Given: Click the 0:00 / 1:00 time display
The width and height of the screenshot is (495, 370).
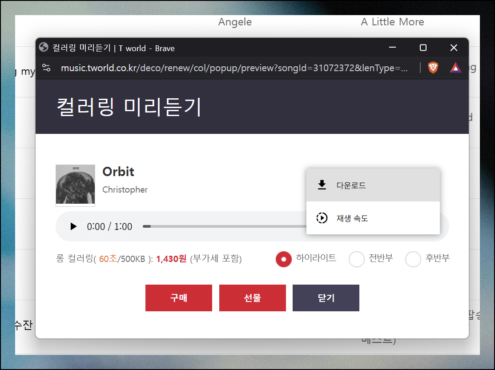Looking at the screenshot, I should click(109, 226).
